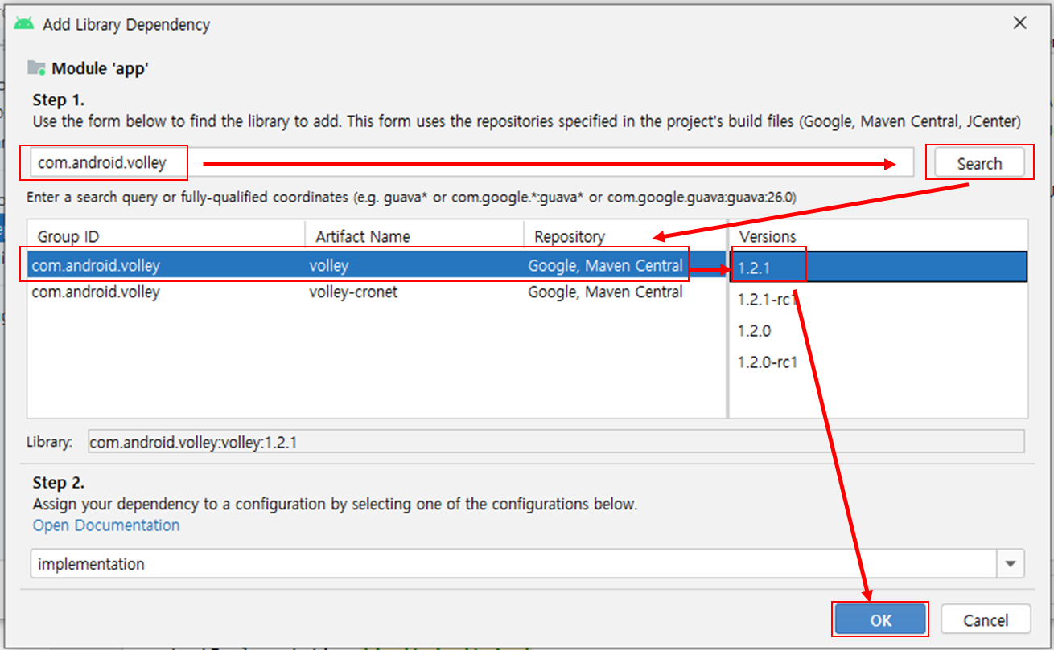Click the Versions column header

(879, 236)
